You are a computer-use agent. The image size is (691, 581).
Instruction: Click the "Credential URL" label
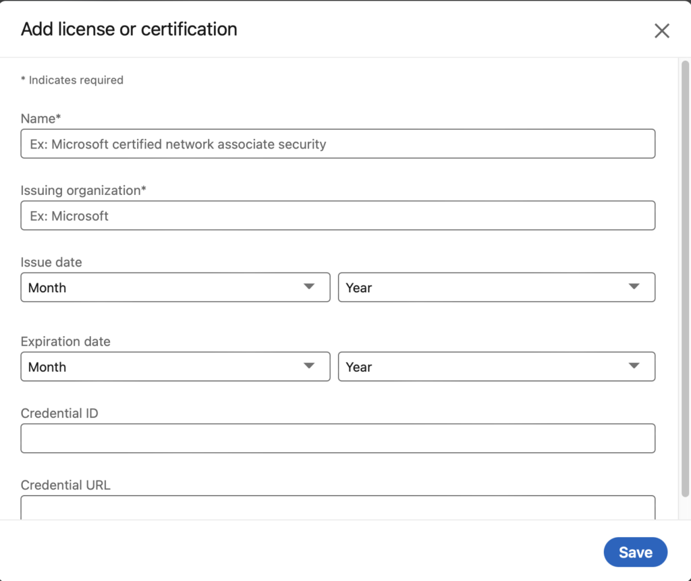[x=65, y=485]
